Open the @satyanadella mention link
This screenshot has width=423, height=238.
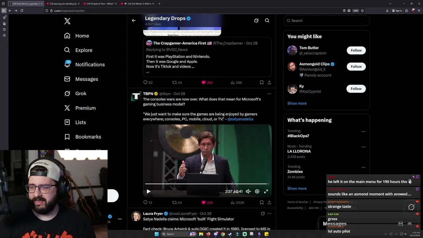point(240,119)
